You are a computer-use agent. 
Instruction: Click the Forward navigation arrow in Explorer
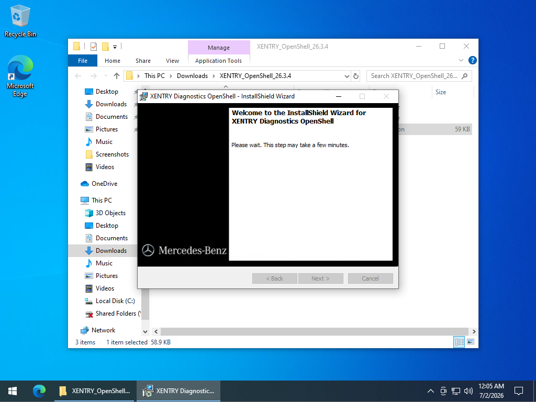click(x=93, y=76)
